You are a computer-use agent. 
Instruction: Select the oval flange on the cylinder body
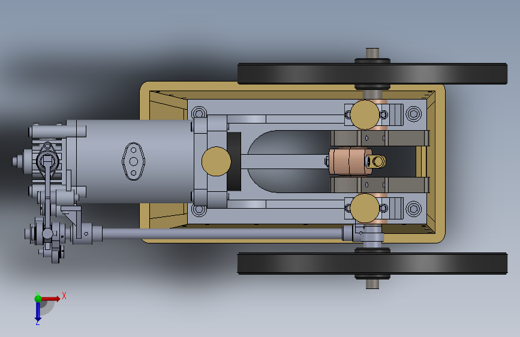(x=133, y=161)
